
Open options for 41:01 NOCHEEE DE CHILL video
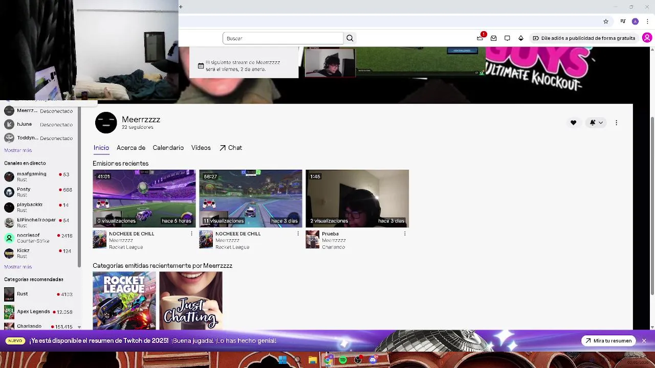pos(191,234)
